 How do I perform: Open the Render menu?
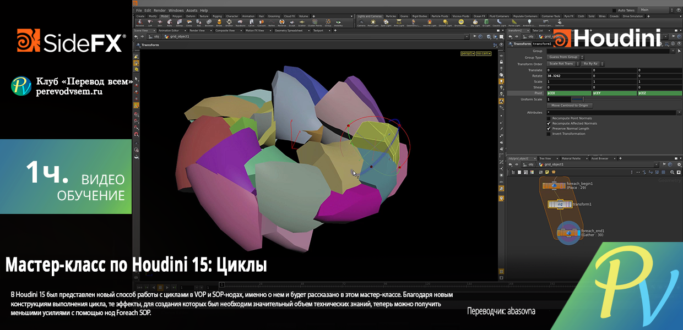tap(160, 10)
